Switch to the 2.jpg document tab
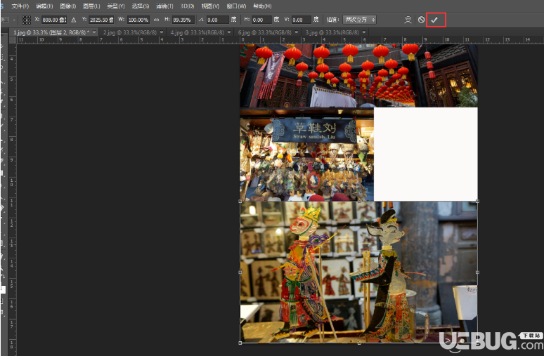 [x=129, y=32]
